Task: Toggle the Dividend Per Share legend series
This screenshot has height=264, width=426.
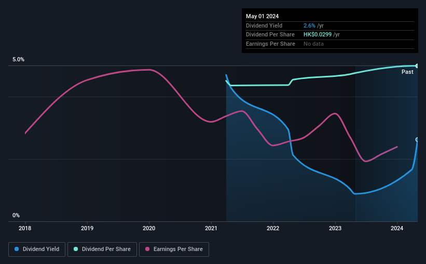Action: click(105, 249)
